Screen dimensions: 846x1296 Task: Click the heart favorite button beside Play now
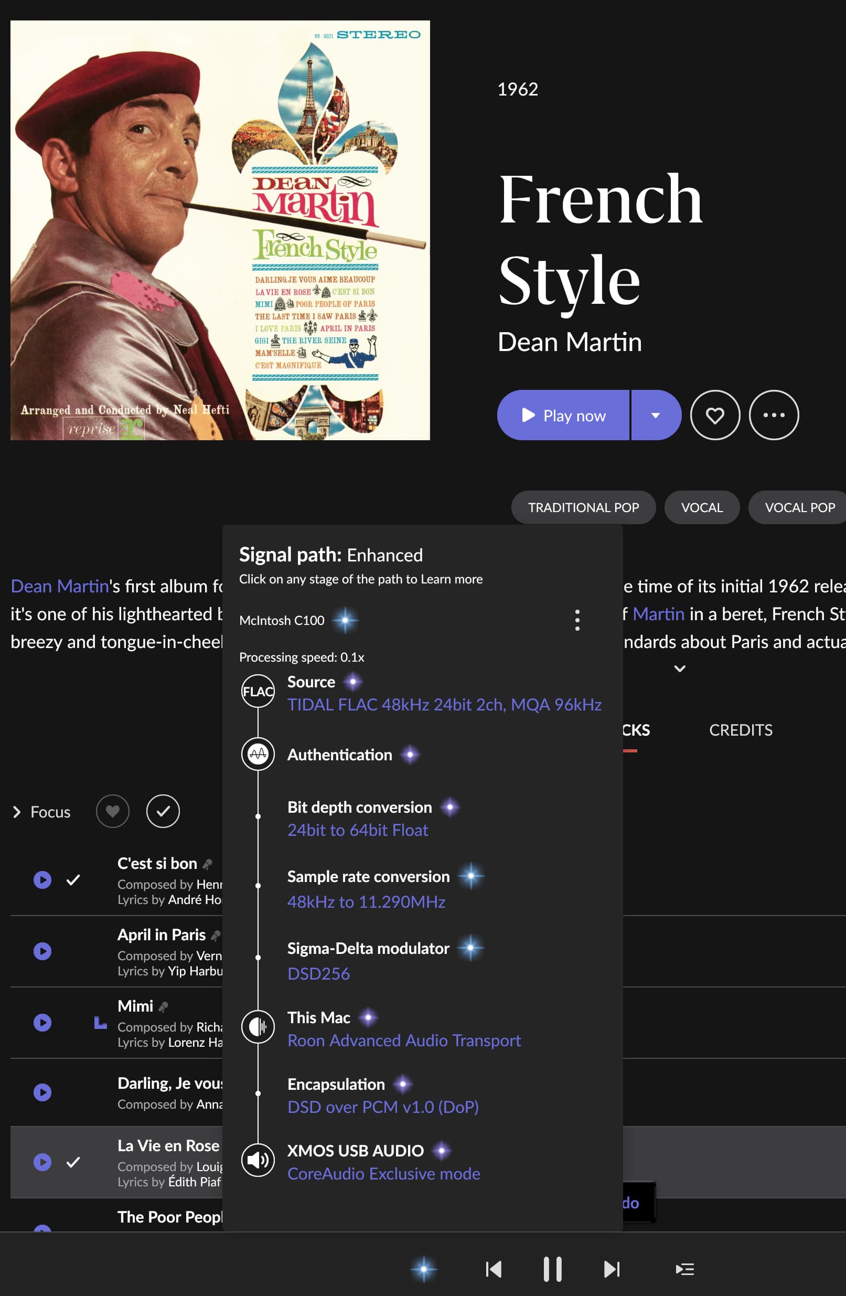pos(715,415)
